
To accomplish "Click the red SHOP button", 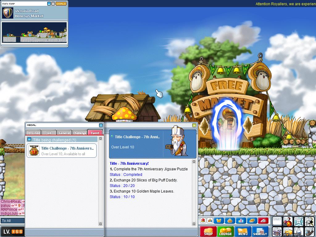I will 208,231.
